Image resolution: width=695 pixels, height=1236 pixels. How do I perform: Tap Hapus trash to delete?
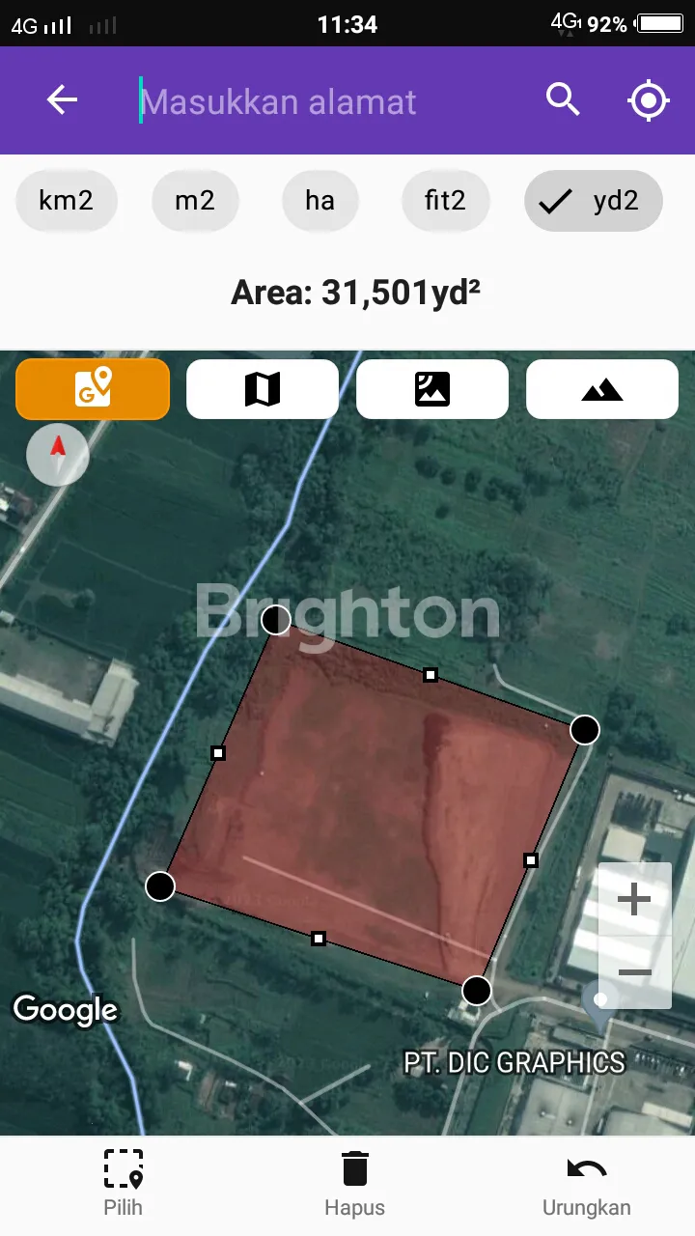click(355, 1184)
